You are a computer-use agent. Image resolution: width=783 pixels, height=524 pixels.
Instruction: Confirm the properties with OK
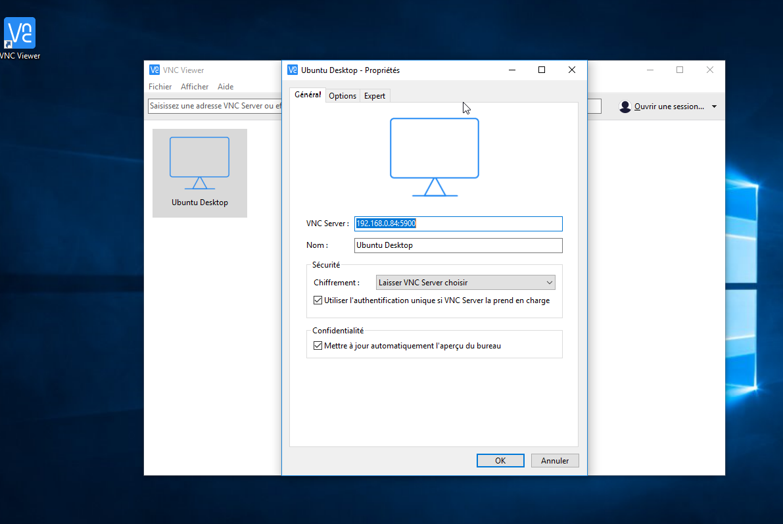[x=500, y=461]
